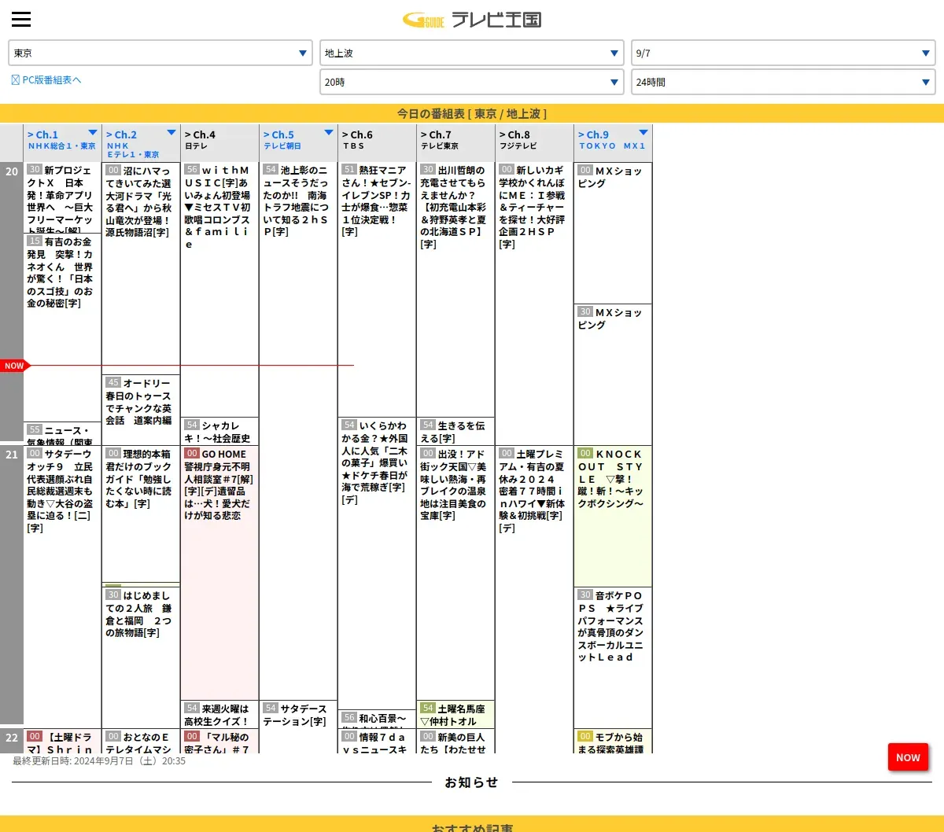
Task: Open 出川哲朗の充電させてもらえませんか program
Action: point(455,289)
